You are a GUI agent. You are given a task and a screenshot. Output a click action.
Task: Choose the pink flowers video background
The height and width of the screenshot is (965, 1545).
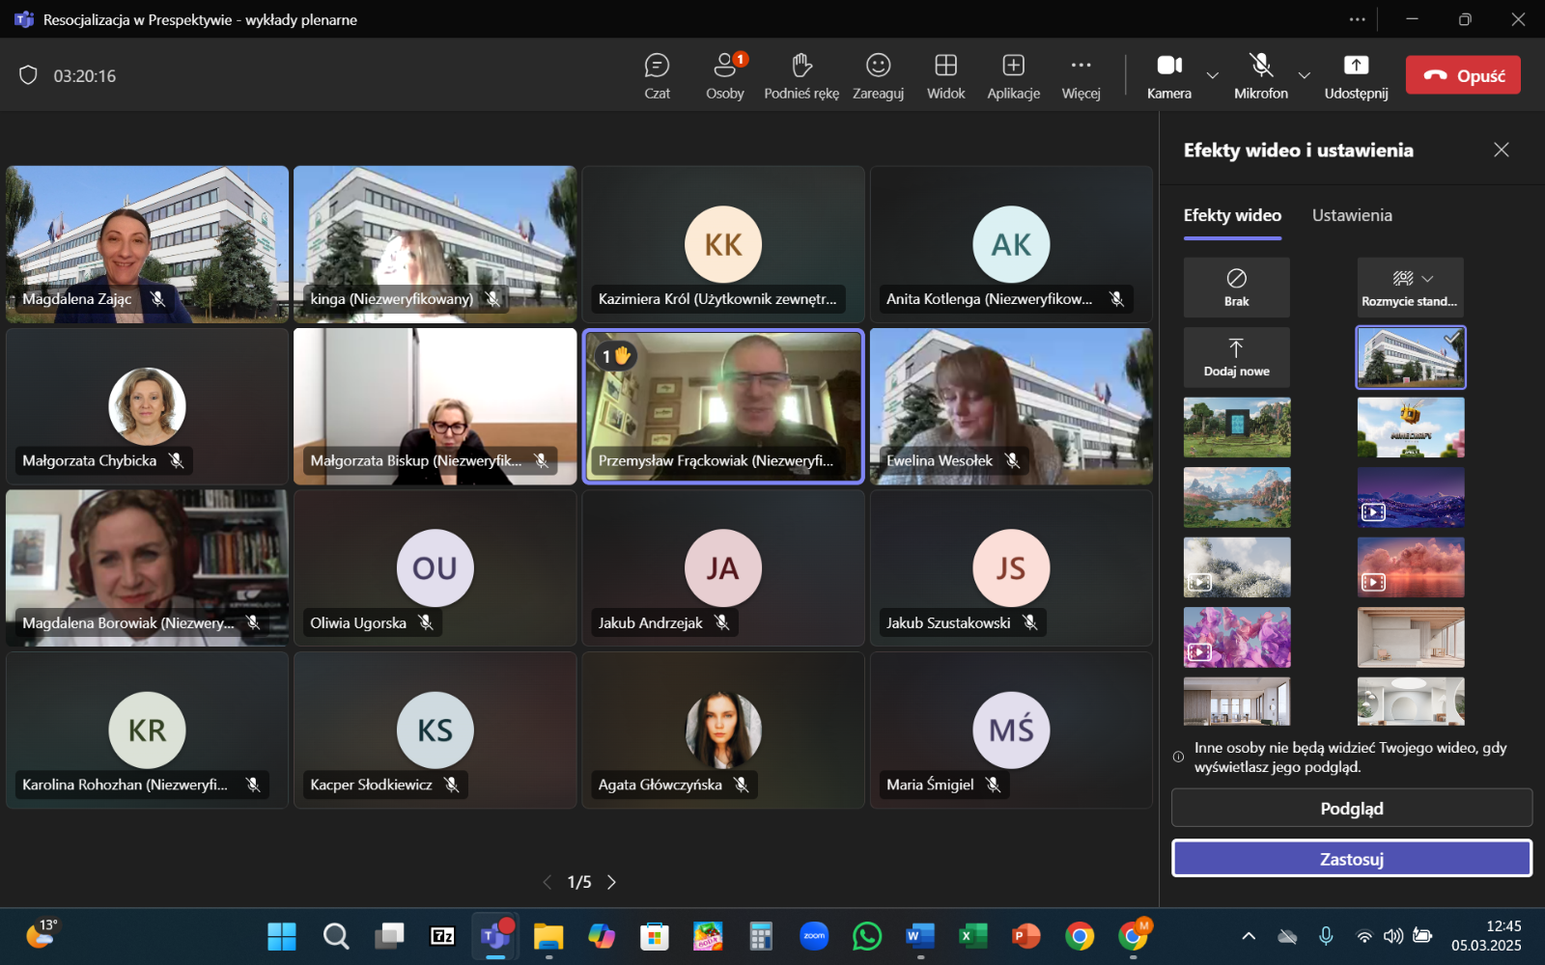pos(1236,637)
